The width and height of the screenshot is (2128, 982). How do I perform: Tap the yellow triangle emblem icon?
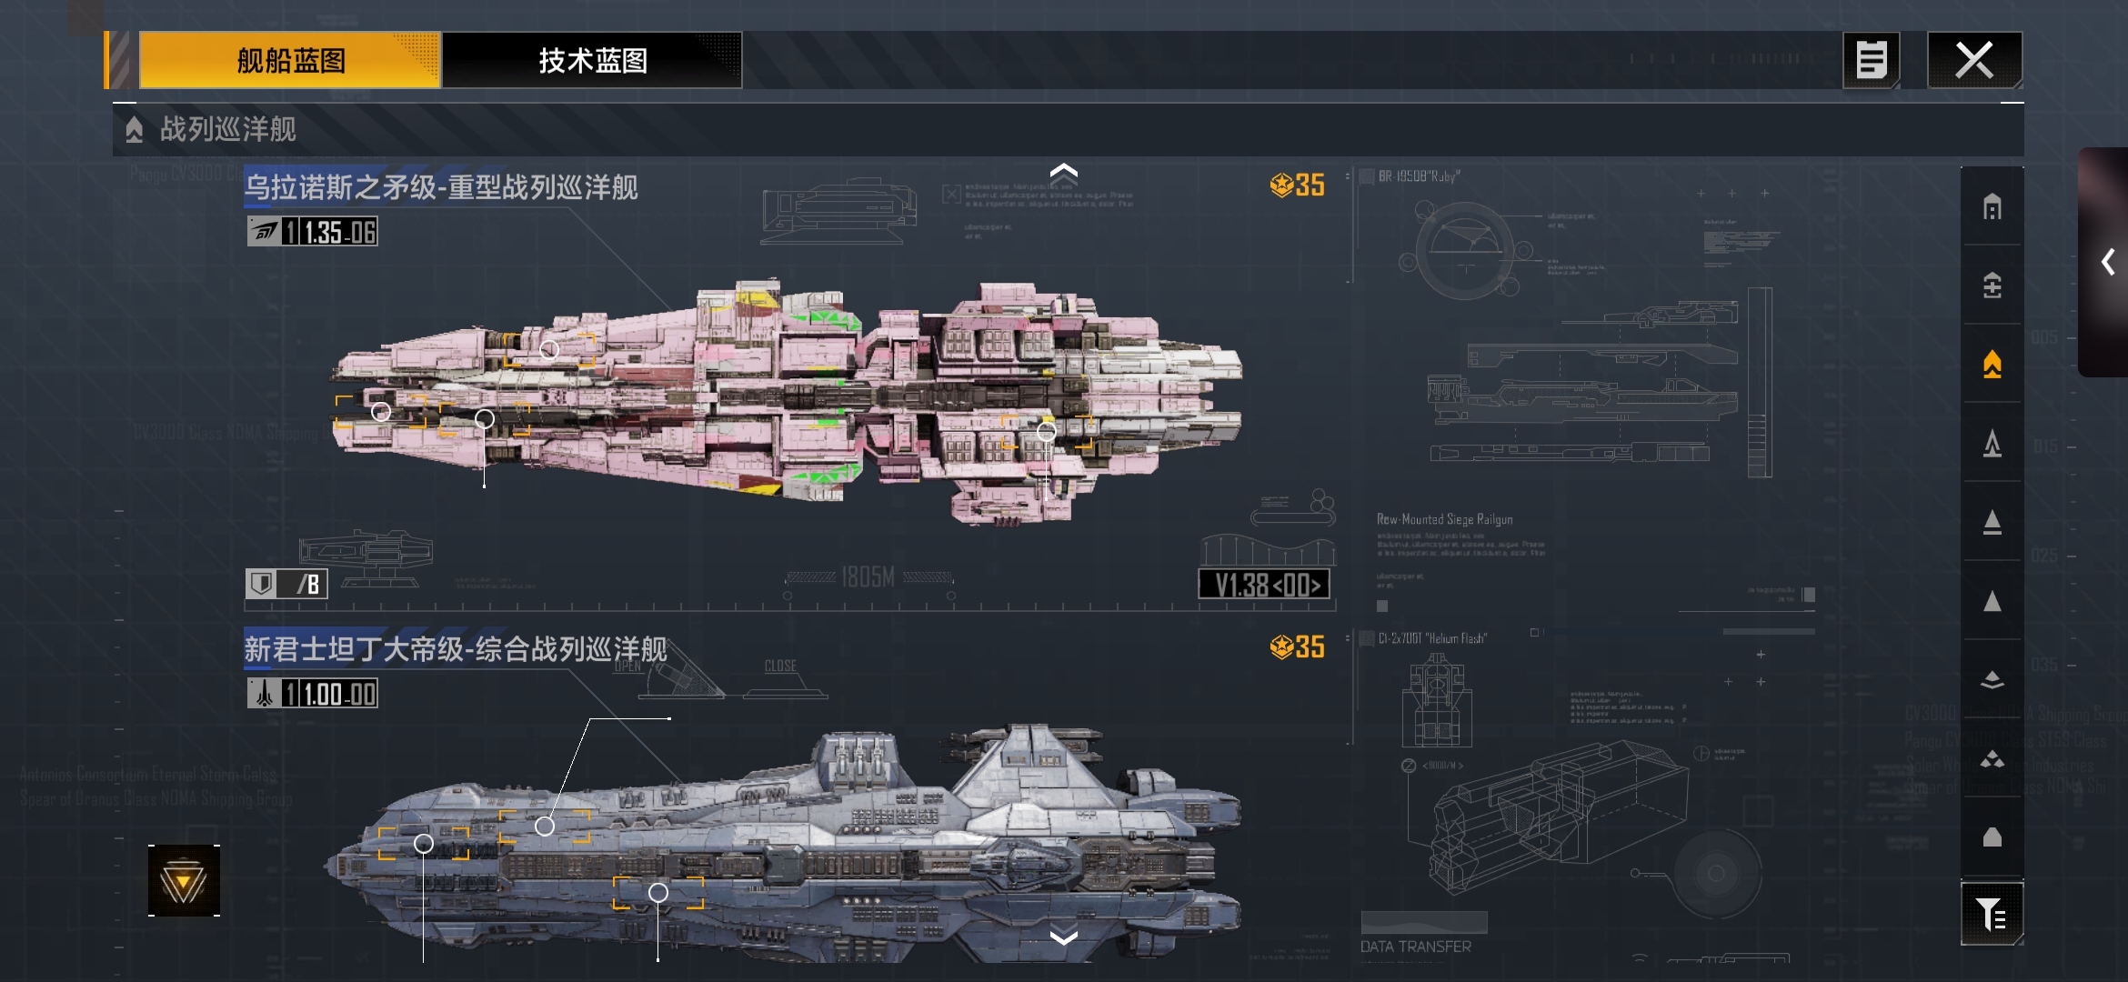(184, 881)
